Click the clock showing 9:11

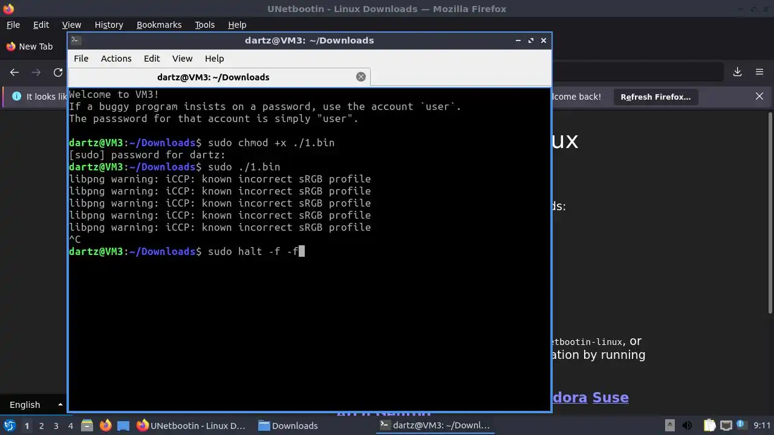click(762, 425)
